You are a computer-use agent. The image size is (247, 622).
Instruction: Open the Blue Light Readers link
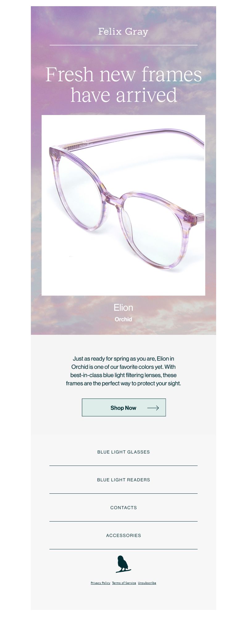pos(124,480)
